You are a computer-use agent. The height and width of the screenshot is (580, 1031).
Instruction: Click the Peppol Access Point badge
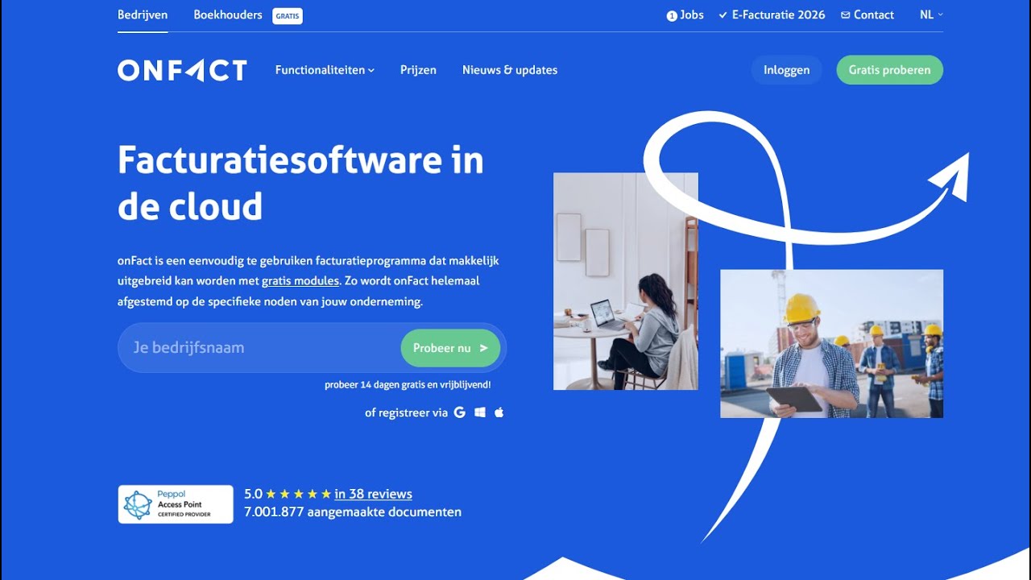[176, 504]
